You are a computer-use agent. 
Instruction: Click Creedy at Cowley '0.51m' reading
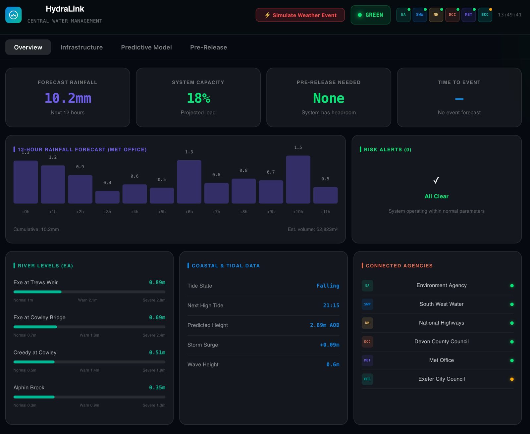[157, 353]
